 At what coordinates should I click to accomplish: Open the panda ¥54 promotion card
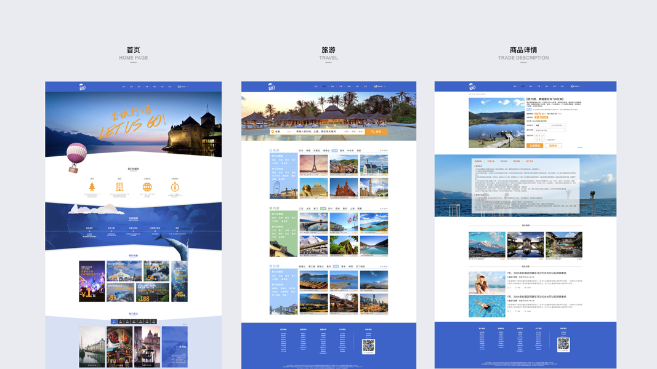[156, 271]
